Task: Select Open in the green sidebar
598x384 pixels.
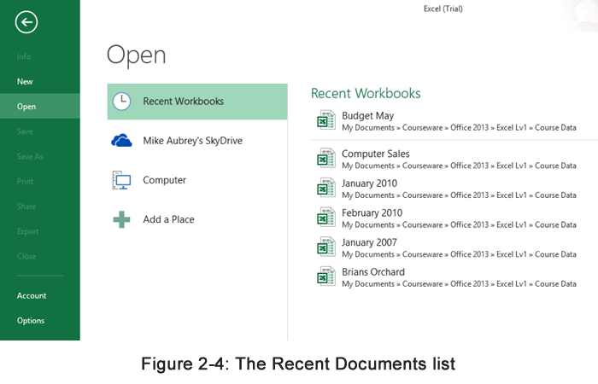Action: click(26, 107)
